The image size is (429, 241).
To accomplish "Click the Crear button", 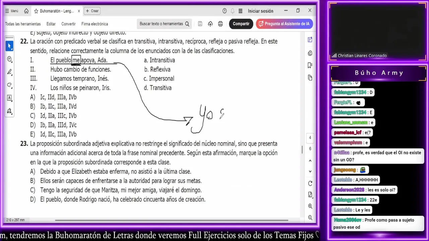I will (x=92, y=11).
